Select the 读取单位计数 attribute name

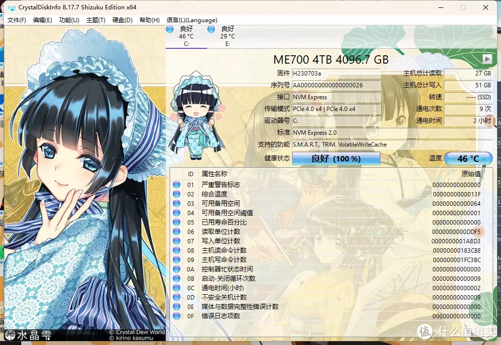tap(220, 231)
